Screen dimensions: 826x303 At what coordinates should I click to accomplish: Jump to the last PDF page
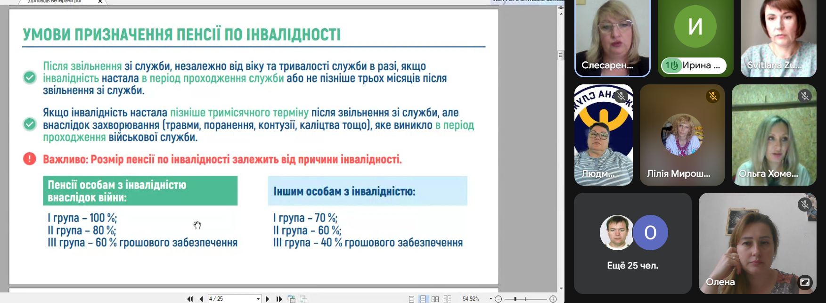pos(279,299)
